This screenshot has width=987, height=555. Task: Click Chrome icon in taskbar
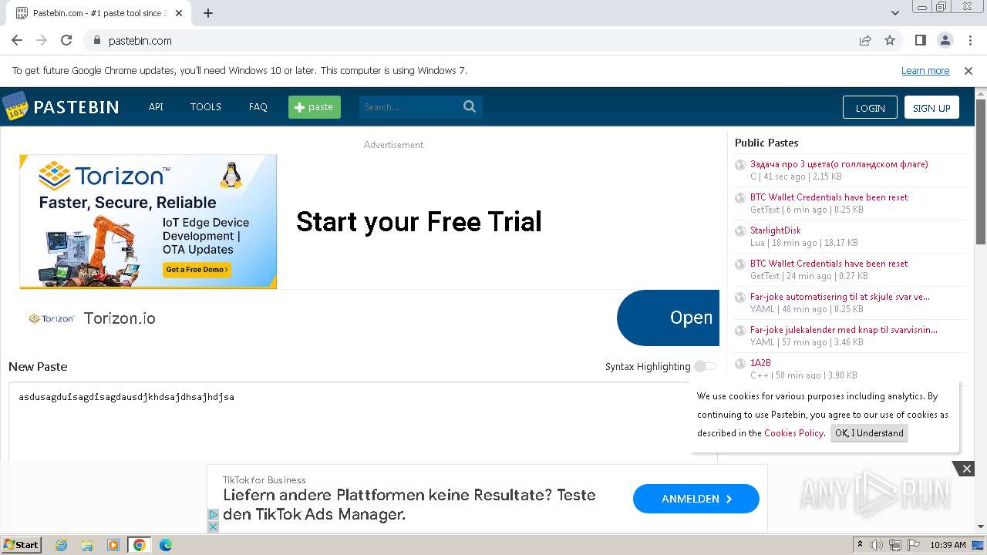[x=140, y=545]
